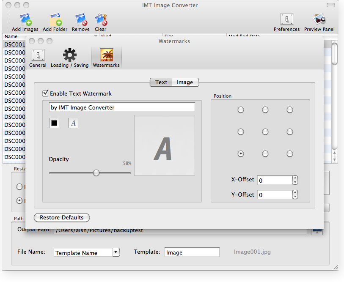Click the Y-Offset value field
This screenshot has height=282, width=344.
tap(275, 195)
